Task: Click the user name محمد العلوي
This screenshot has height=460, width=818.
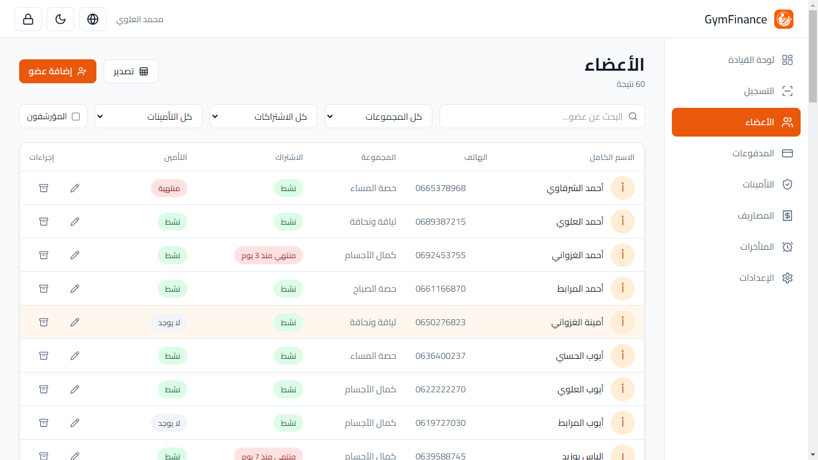Action: click(x=140, y=19)
